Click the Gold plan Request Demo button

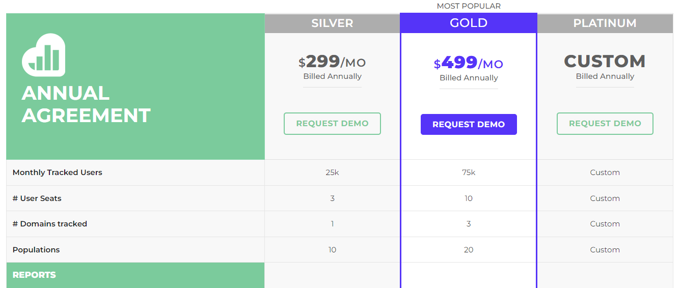coord(469,125)
